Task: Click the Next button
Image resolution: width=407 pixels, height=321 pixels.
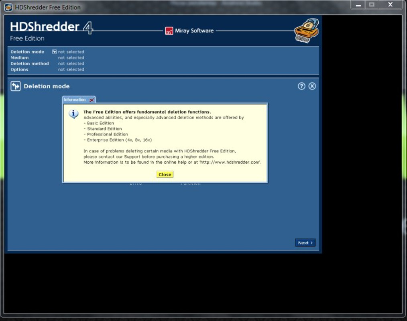Action: 305,243
